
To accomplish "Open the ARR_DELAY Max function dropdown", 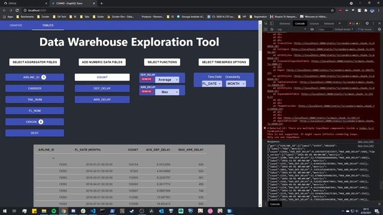I will [x=168, y=92].
